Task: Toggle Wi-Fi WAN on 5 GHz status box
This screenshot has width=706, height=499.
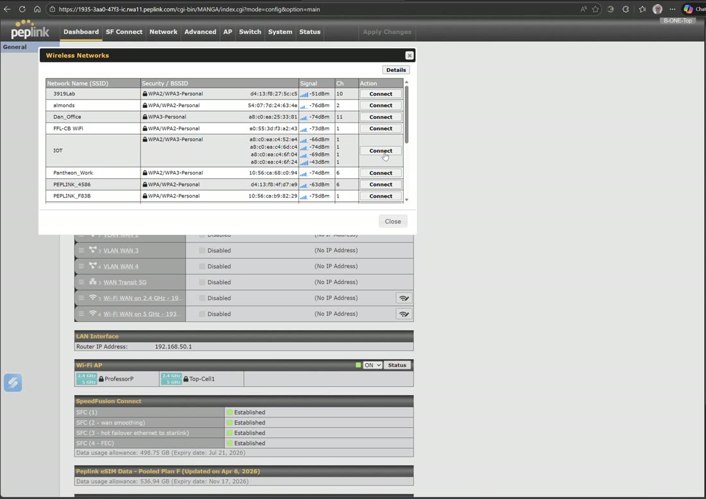Action: click(x=202, y=314)
